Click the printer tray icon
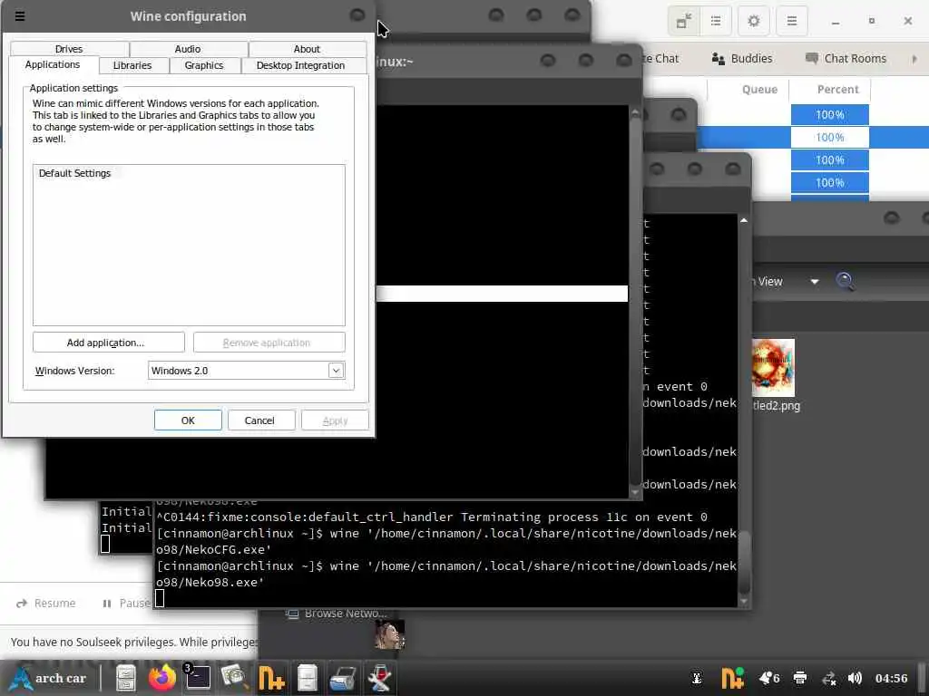The image size is (929, 696). (x=800, y=678)
